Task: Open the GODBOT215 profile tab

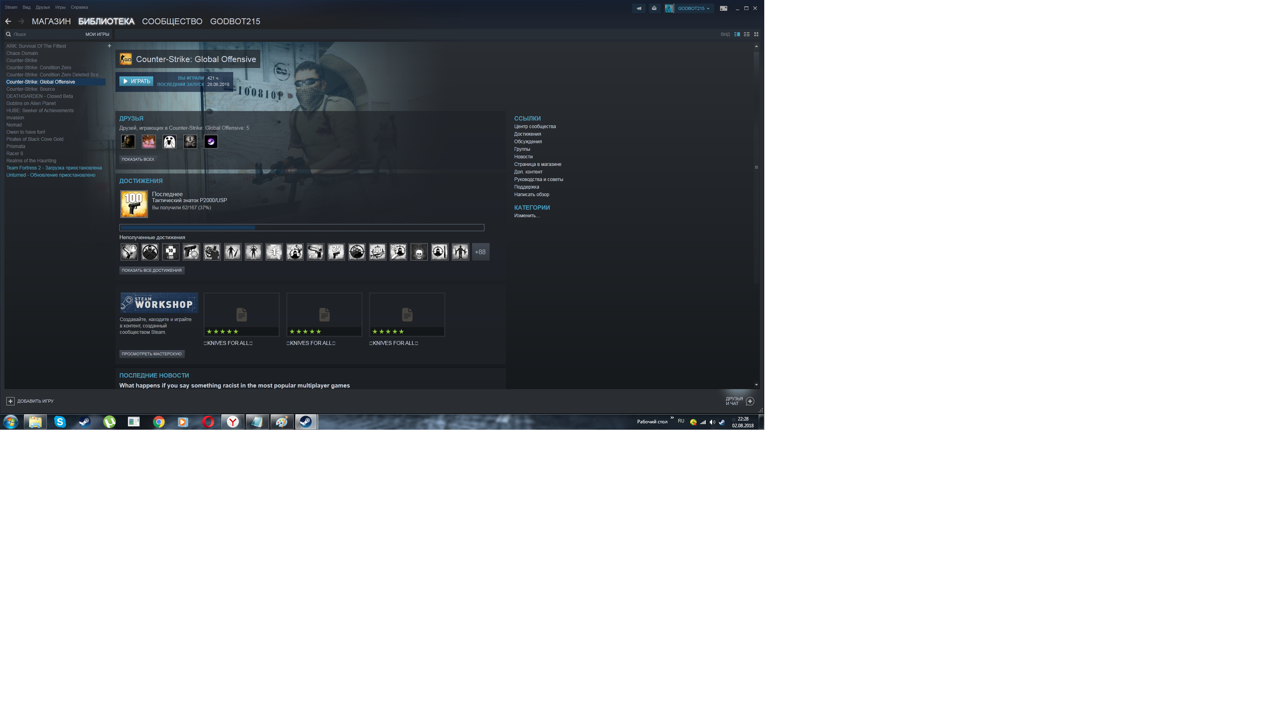Action: coord(235,21)
